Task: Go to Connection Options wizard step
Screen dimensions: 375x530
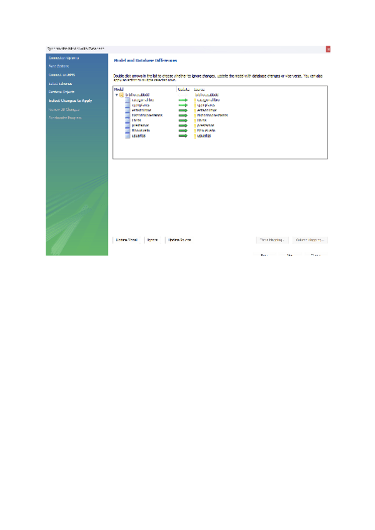Action: tap(64, 57)
